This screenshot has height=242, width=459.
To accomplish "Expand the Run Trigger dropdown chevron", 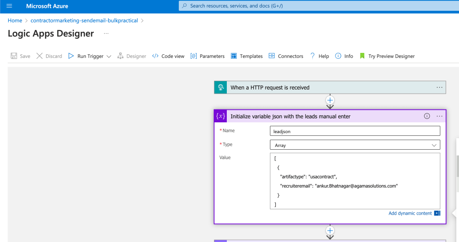I will tap(109, 56).
